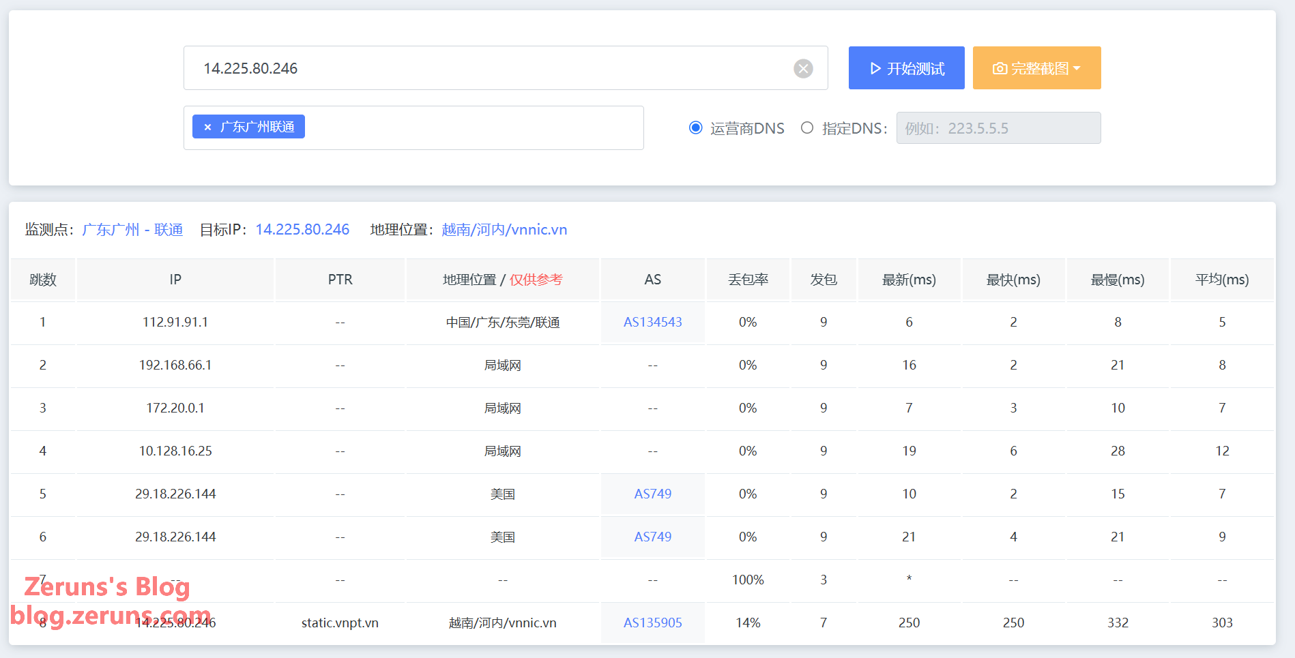The width and height of the screenshot is (1295, 658).
Task: Open AS749 link in hop 5
Action: coord(652,494)
